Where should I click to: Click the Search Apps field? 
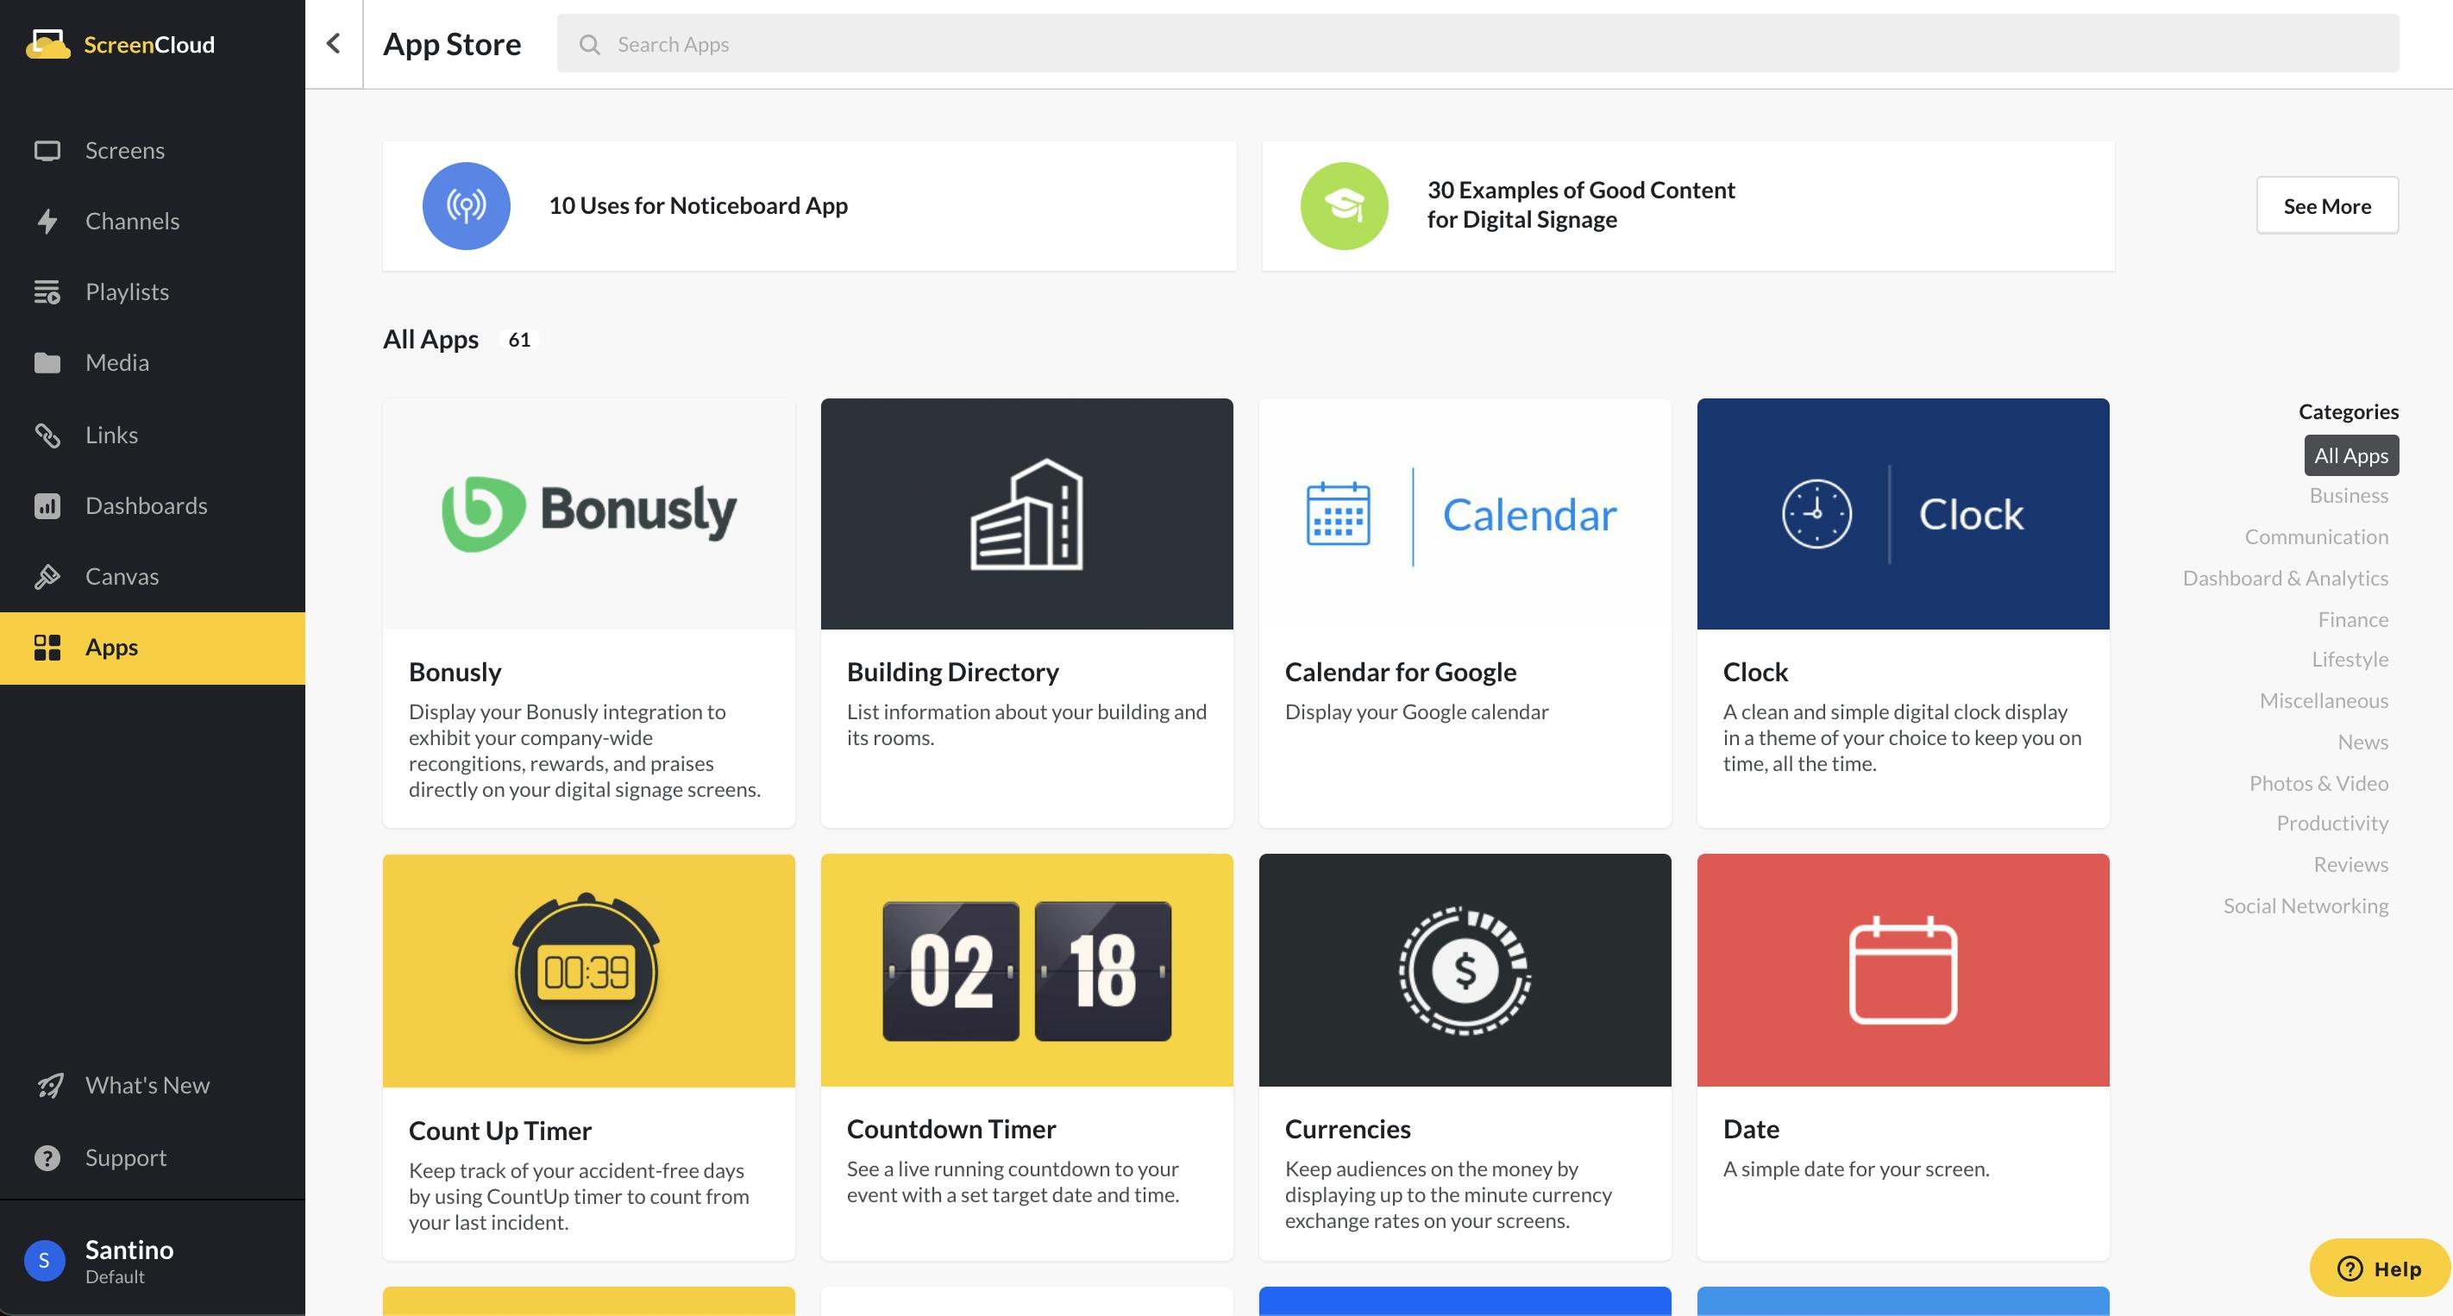pyautogui.click(x=1477, y=44)
